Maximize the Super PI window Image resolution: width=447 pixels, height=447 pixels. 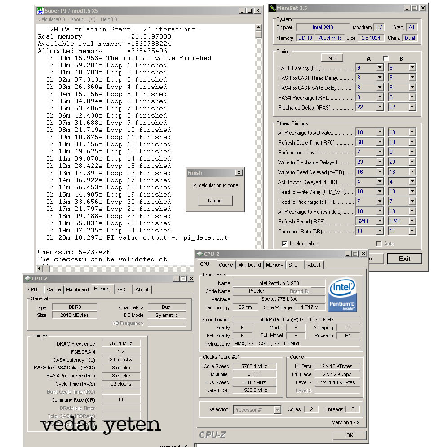[x=249, y=11]
